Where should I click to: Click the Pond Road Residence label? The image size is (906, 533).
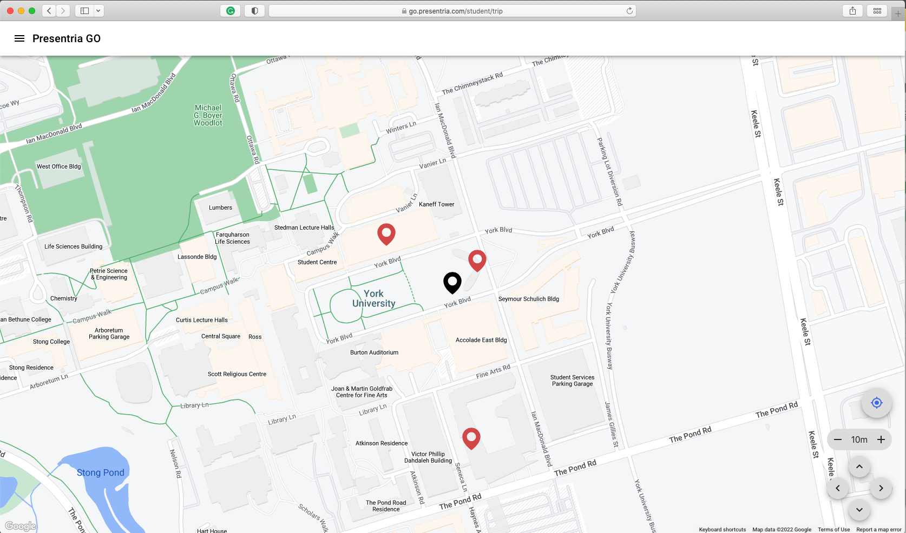coord(386,506)
